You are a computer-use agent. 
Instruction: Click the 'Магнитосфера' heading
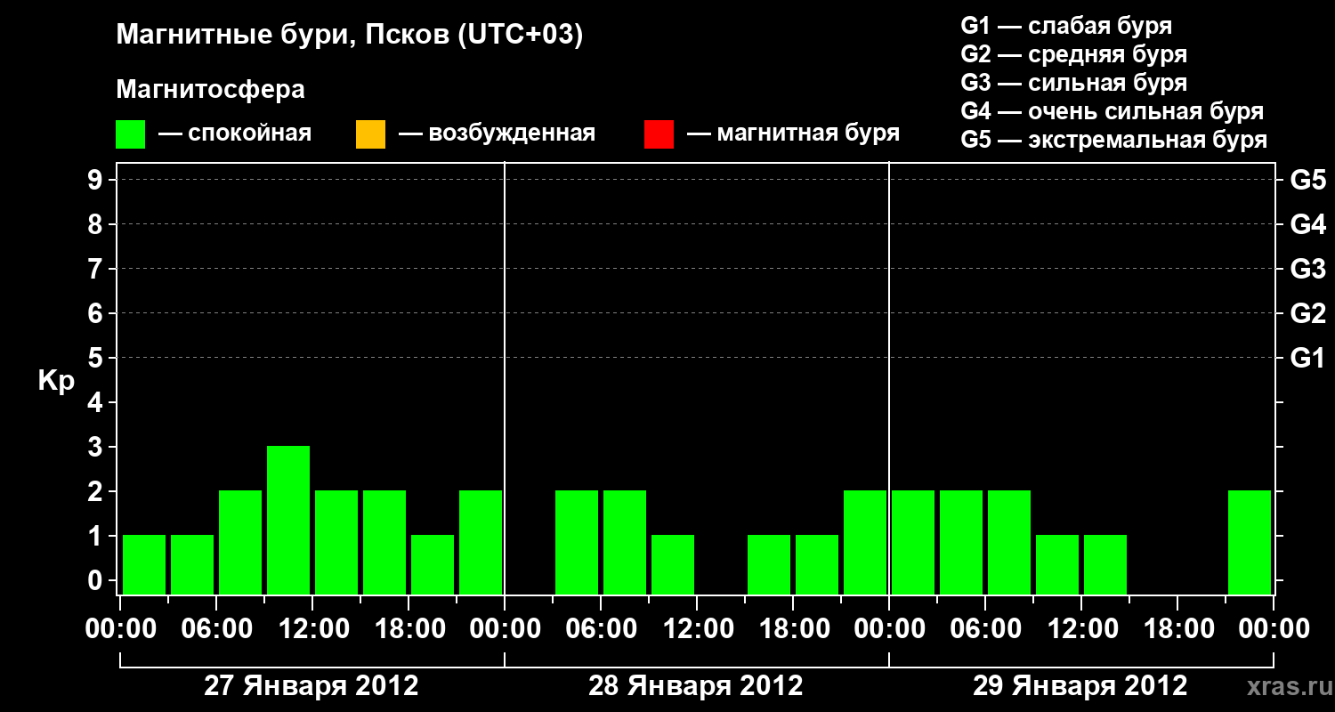point(210,90)
